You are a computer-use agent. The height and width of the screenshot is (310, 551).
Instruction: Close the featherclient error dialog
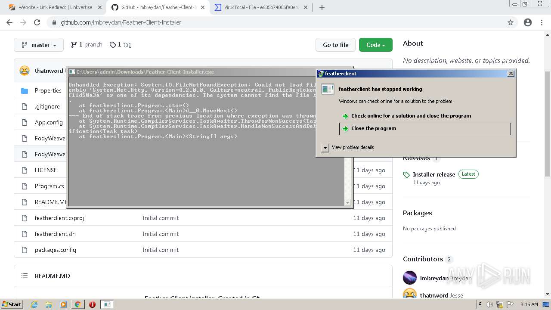coord(511,74)
